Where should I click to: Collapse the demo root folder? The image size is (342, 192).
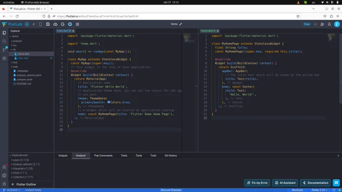pyautogui.click(x=11, y=37)
